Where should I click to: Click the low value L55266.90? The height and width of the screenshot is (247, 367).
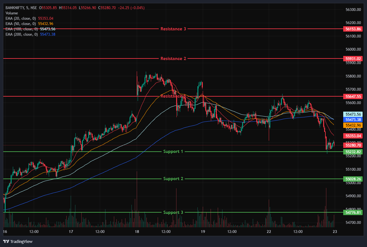coord(88,8)
